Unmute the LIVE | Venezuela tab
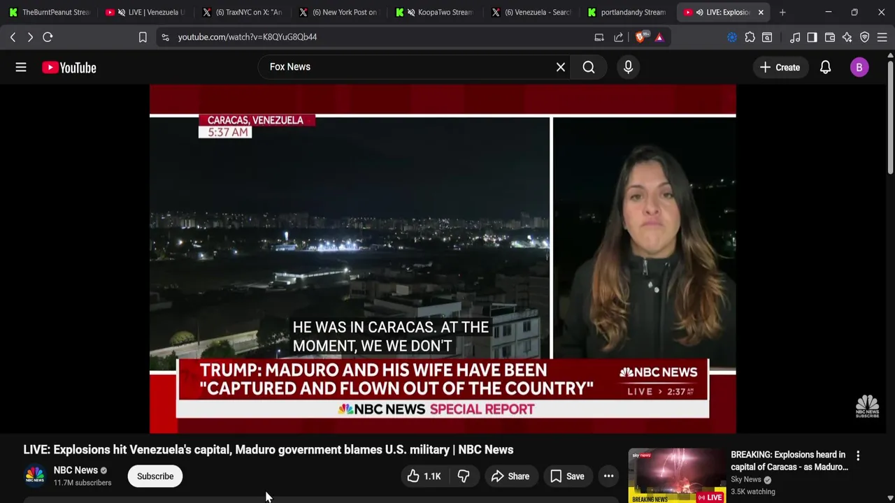This screenshot has height=503, width=895. (121, 12)
